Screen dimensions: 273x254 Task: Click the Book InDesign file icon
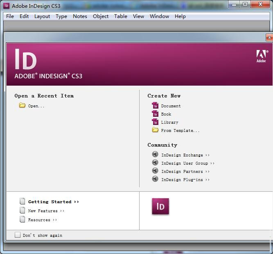pos(155,113)
